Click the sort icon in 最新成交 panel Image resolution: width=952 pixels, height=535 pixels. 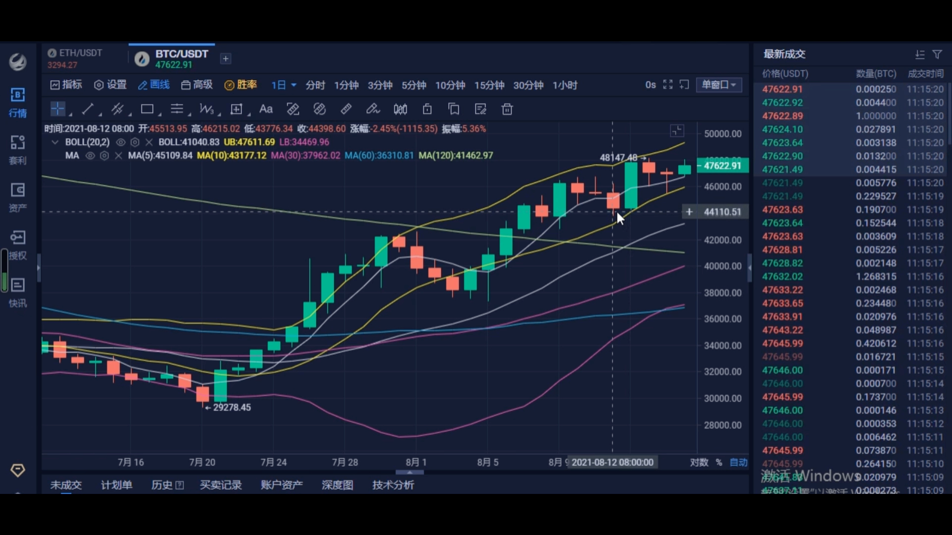920,54
